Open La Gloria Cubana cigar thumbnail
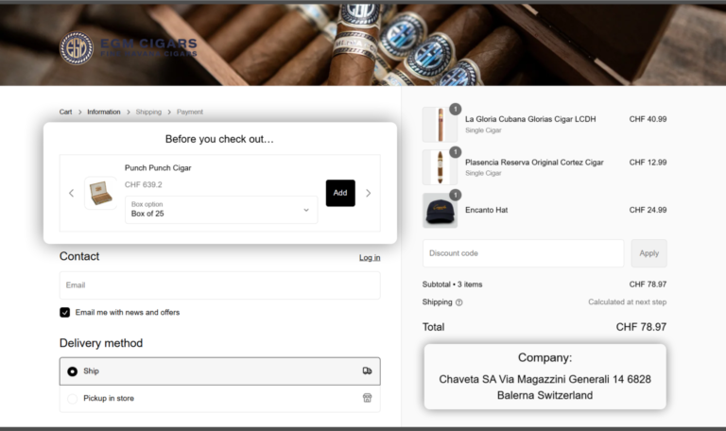The width and height of the screenshot is (726, 431). [440, 125]
